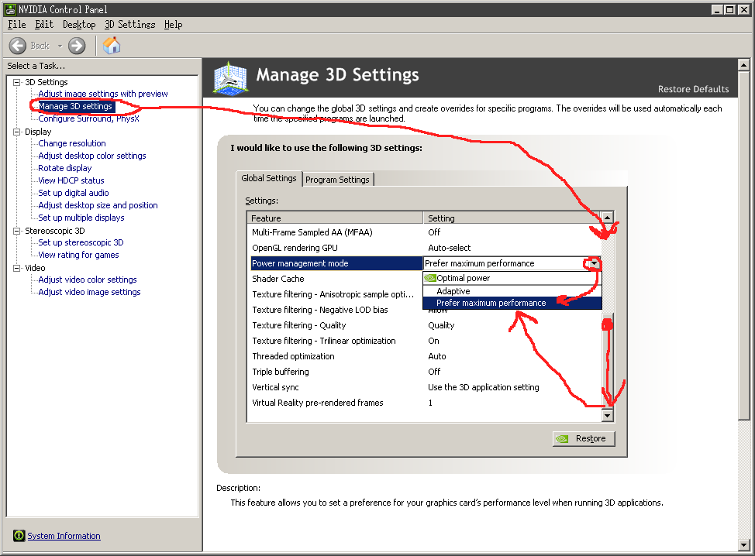Open Adjust desktop size and position

[x=98, y=205]
